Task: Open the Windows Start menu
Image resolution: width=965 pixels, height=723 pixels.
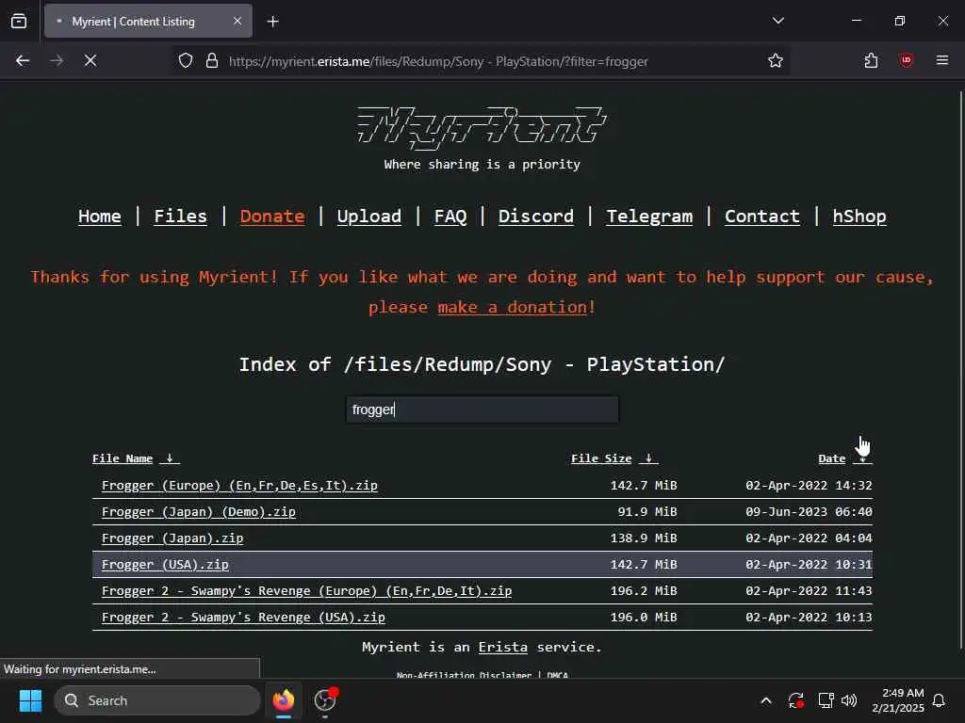Action: point(30,700)
